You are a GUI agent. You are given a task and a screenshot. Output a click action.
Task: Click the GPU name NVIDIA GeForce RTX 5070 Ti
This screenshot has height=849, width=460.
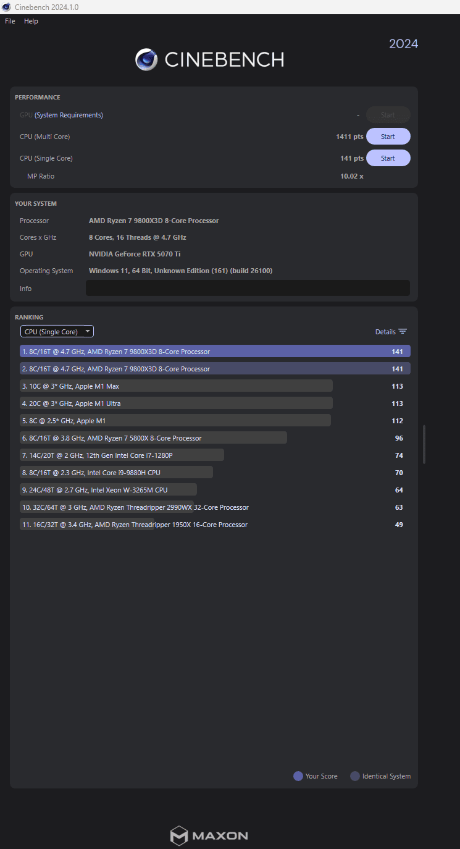point(135,254)
